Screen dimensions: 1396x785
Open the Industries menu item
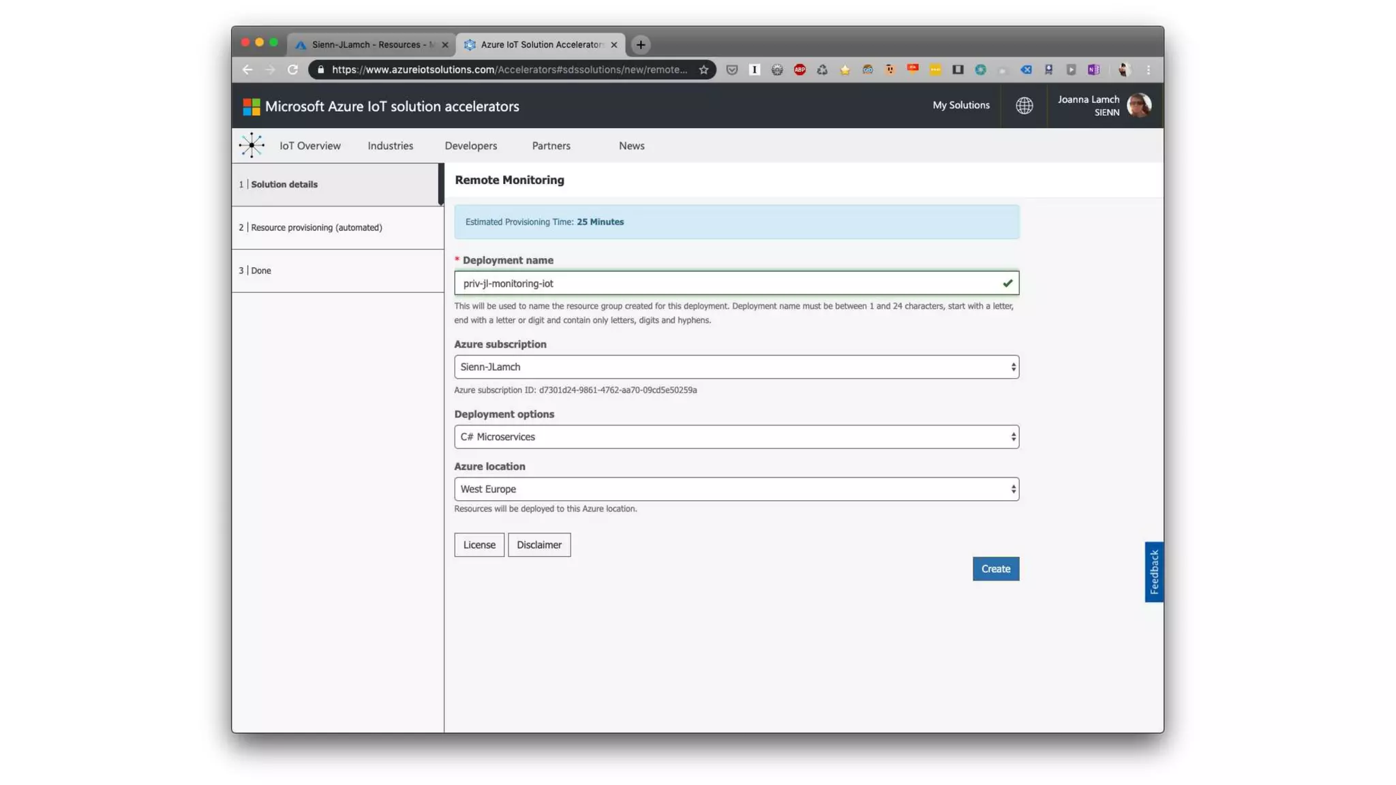[x=390, y=146]
